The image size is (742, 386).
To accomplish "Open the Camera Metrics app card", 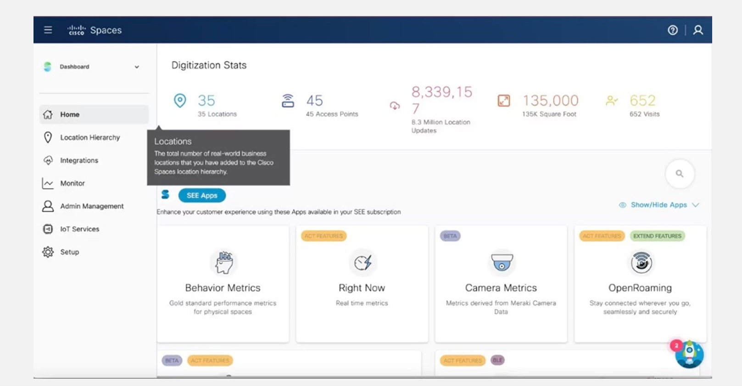I will pyautogui.click(x=501, y=284).
